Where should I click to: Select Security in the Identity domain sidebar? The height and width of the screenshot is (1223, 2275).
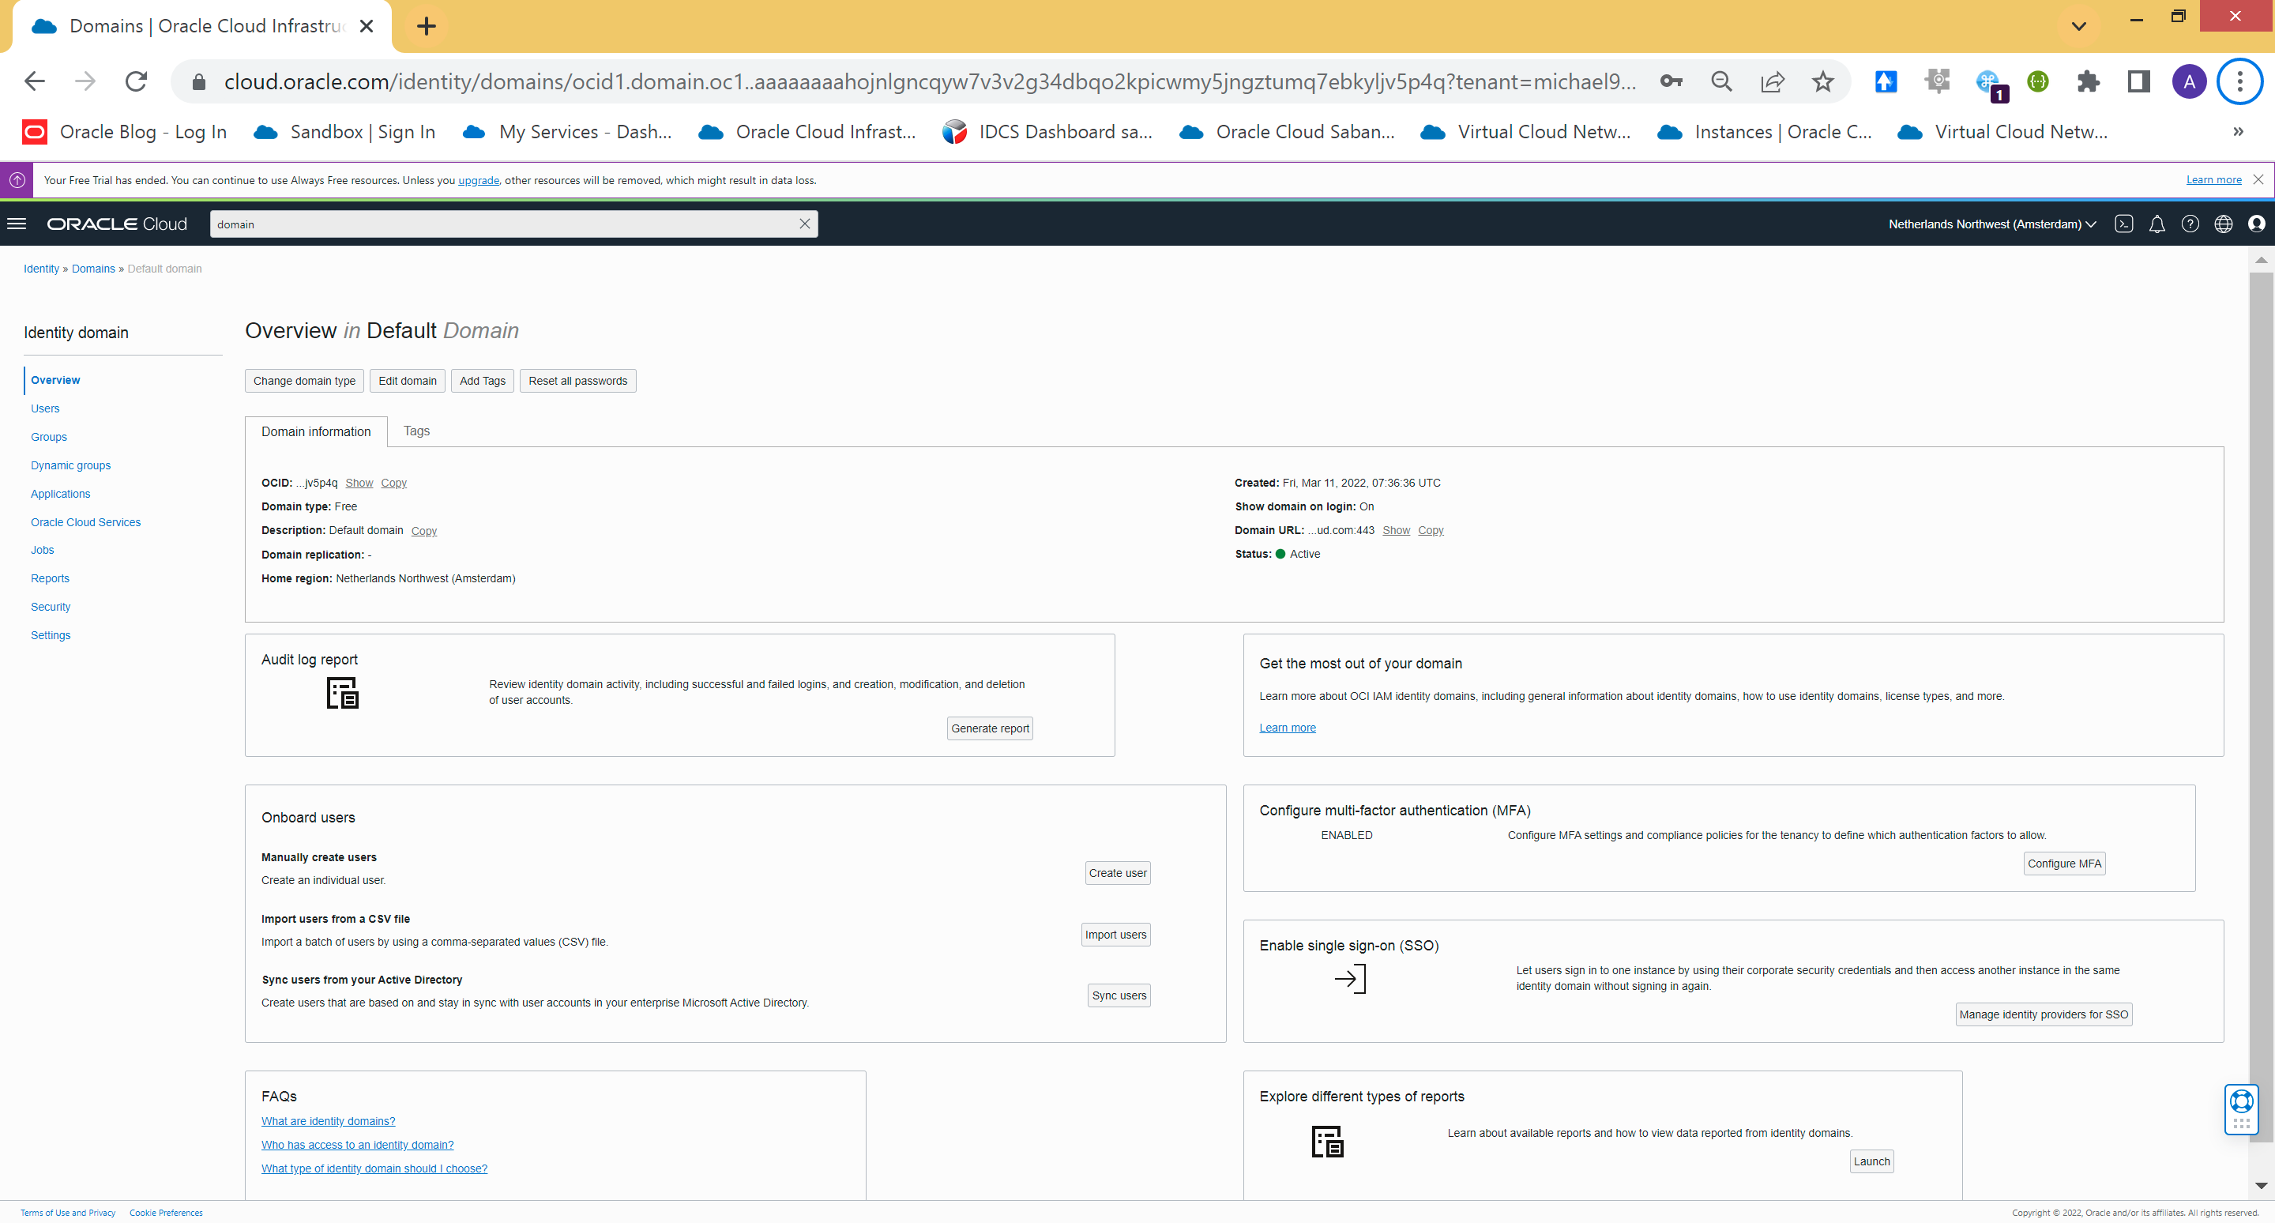click(x=51, y=607)
